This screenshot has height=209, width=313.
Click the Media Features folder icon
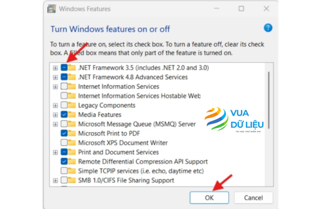[72, 114]
